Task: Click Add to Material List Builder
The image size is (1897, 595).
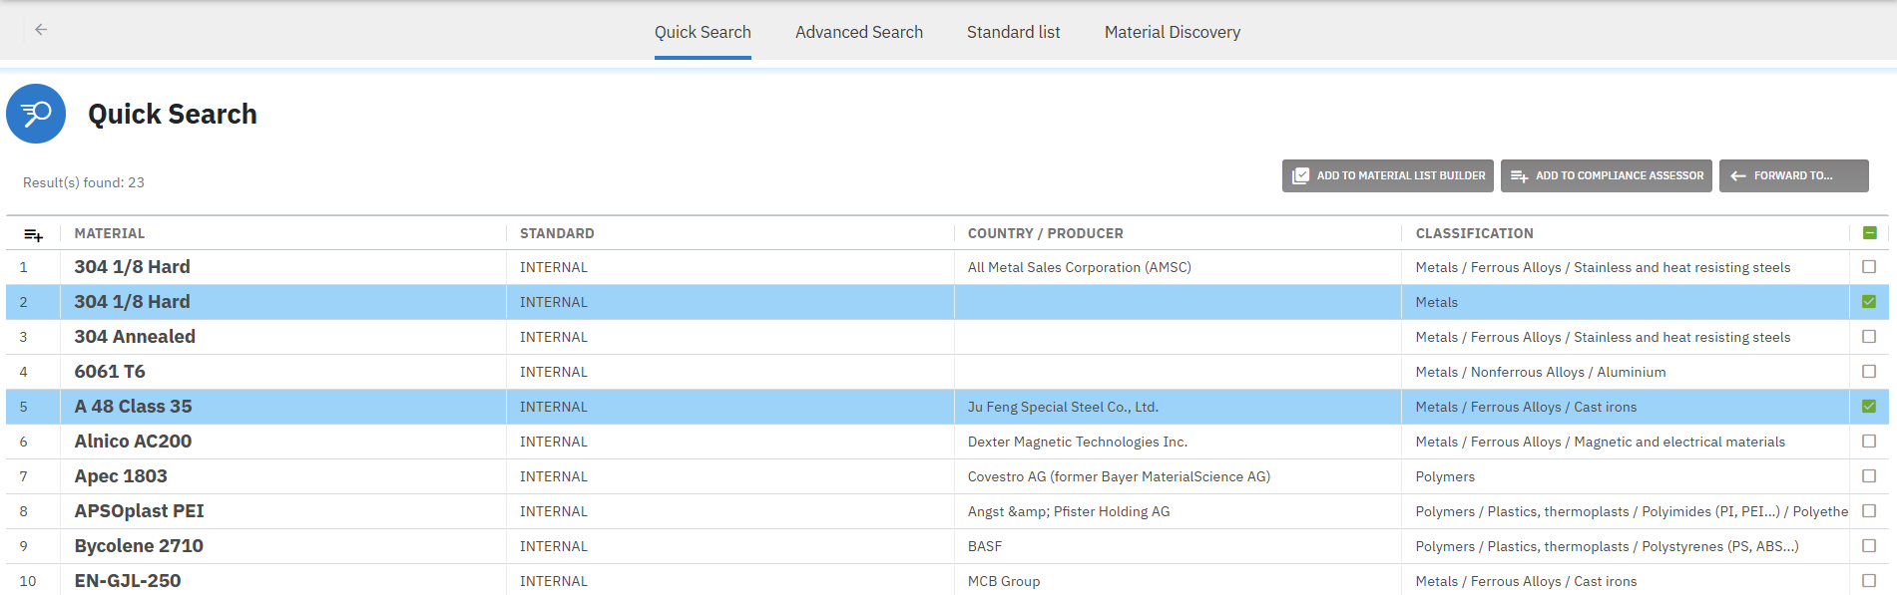Action: (1387, 175)
